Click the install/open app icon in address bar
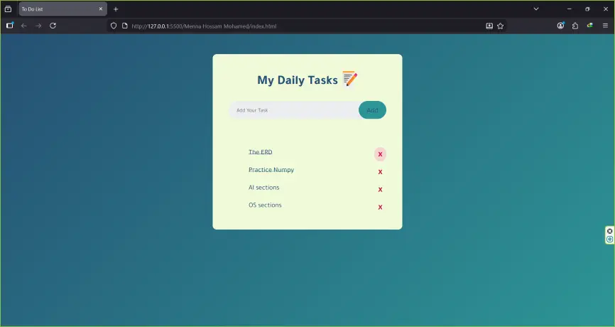The height and width of the screenshot is (327, 615). (x=489, y=26)
